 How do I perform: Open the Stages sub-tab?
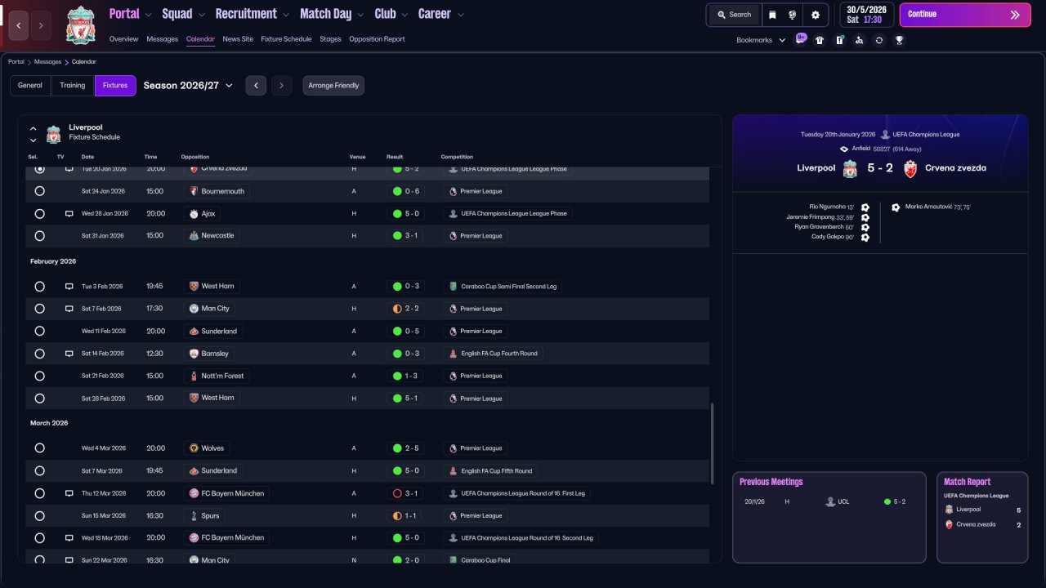coord(330,39)
